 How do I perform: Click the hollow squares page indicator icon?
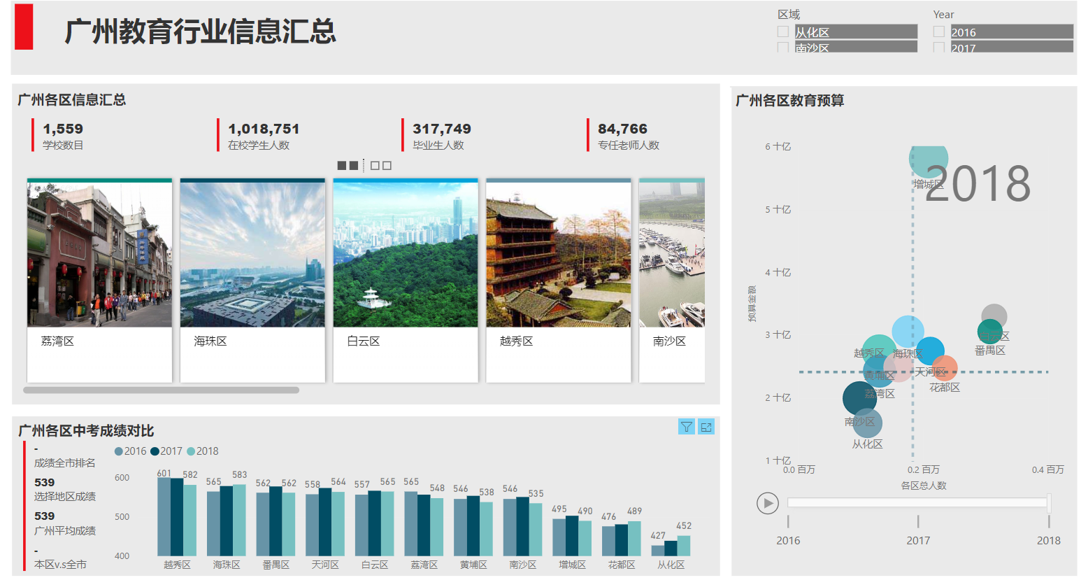pyautogui.click(x=381, y=166)
